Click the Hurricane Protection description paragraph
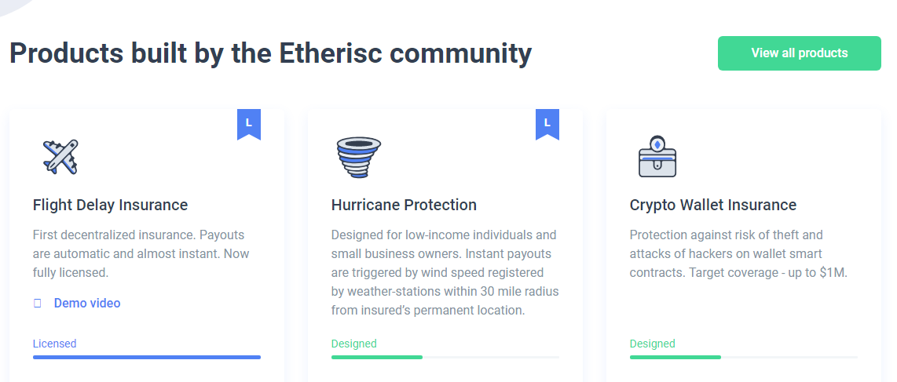Image resolution: width=897 pixels, height=382 pixels. (445, 272)
